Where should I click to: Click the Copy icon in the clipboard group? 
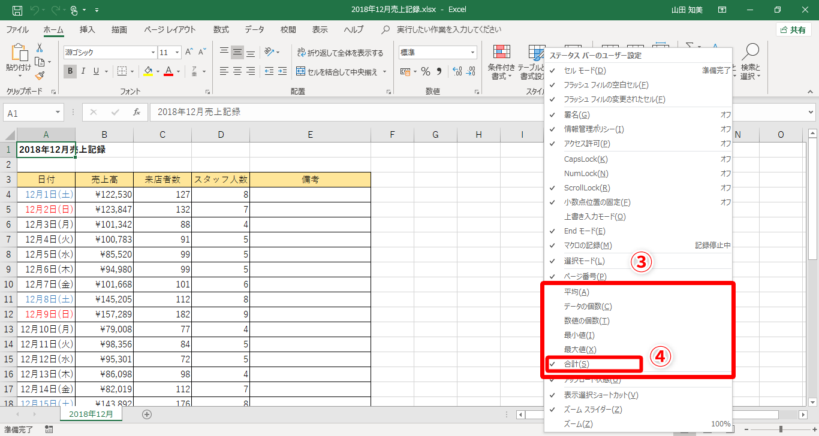coord(40,62)
